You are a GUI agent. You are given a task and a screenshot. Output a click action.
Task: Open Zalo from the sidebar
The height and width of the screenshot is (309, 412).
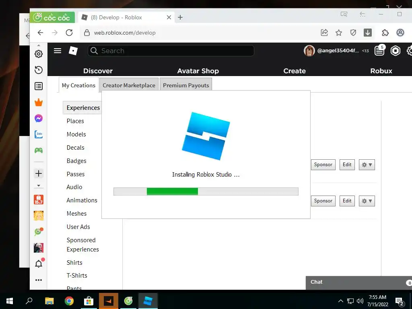39,134
